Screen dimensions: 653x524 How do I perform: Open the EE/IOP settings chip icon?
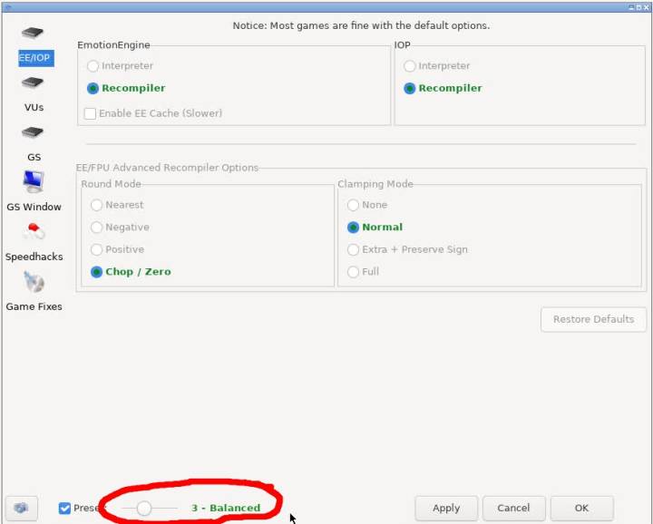(33, 33)
